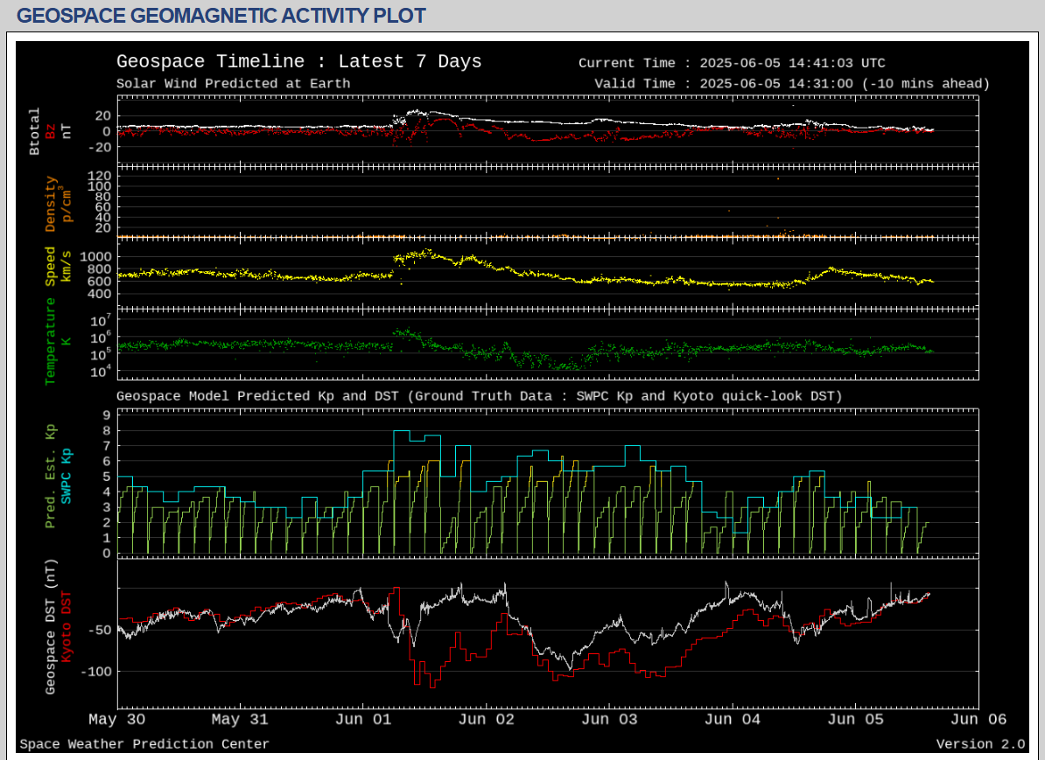Click the Geospace Model Predicted Kp and DST caption
The height and width of the screenshot is (760, 1045).
click(x=480, y=396)
